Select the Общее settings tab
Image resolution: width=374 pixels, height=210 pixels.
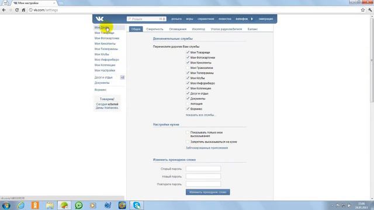[x=136, y=29]
